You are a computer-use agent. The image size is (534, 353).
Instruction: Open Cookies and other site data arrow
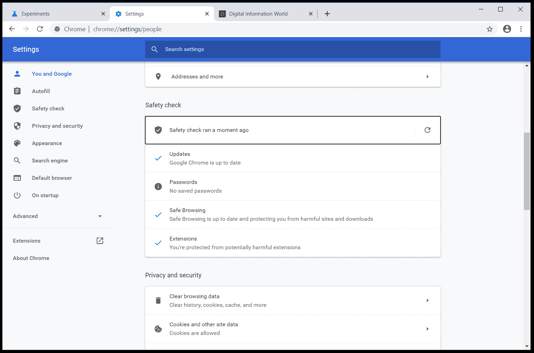(427, 329)
